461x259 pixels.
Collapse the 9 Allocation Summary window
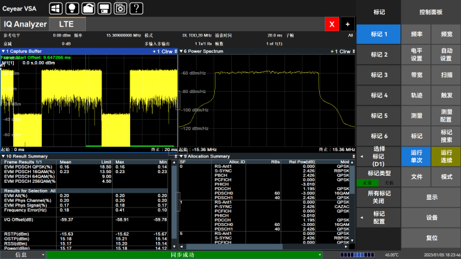coord(181,156)
